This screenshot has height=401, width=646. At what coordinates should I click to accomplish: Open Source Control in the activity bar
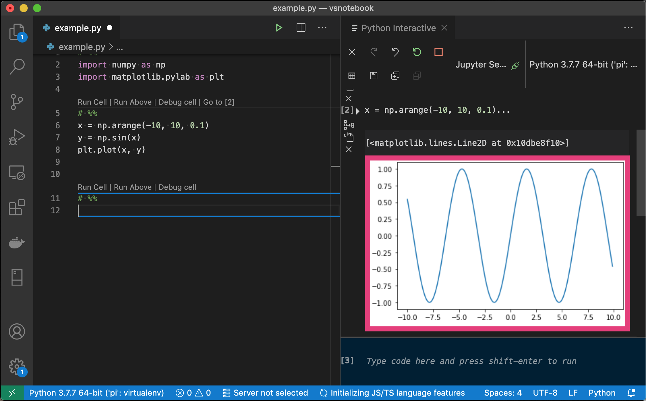(x=17, y=102)
